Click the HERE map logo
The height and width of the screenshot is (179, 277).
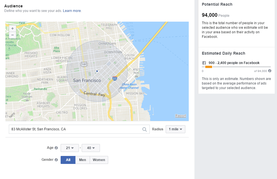(12, 115)
